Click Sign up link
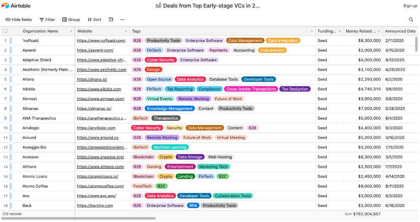420x222 pixels. pyautogui.click(x=410, y=5)
